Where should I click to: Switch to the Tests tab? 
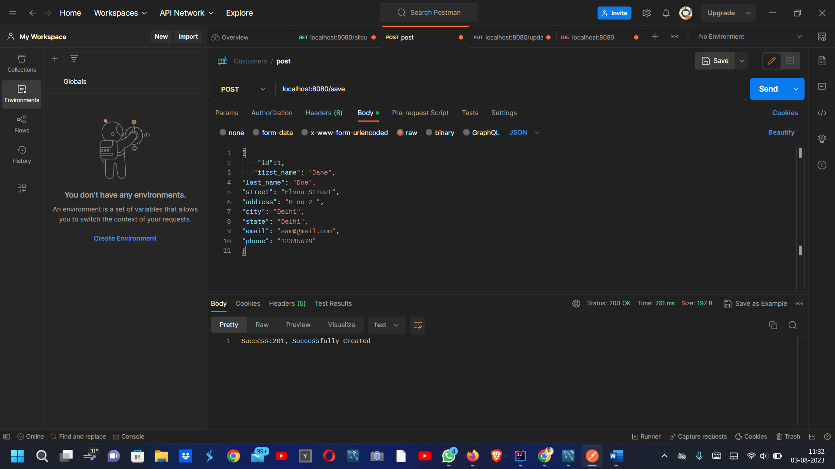coord(470,113)
